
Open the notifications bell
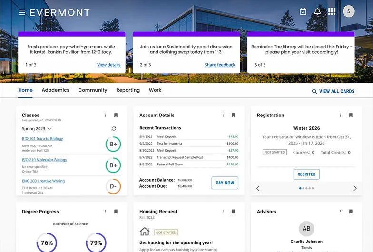[317, 11]
